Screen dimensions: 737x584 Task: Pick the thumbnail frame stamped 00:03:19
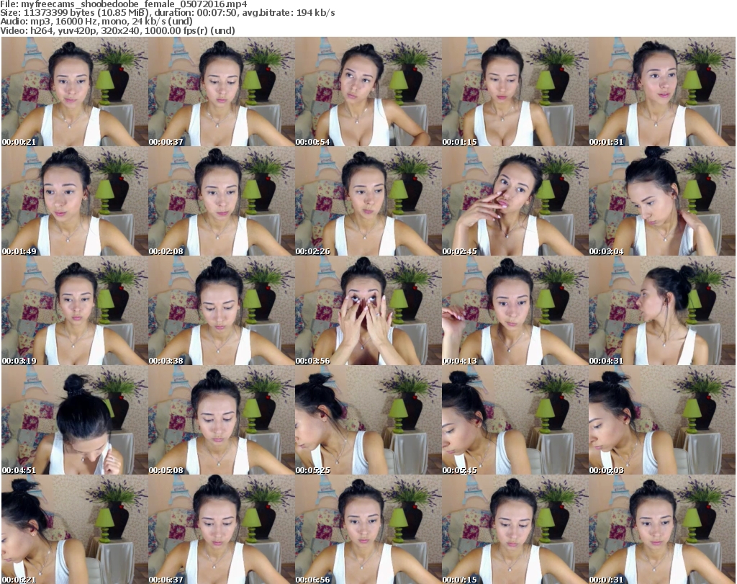74,311
